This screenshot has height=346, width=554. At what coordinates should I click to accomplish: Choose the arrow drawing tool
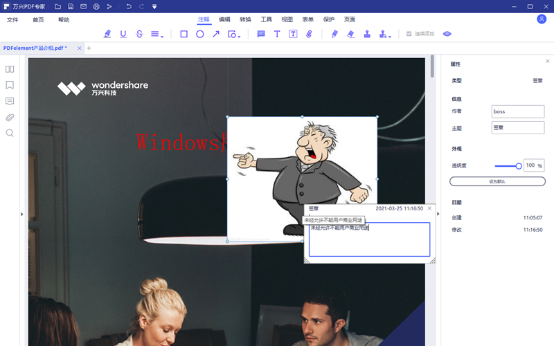[216, 34]
